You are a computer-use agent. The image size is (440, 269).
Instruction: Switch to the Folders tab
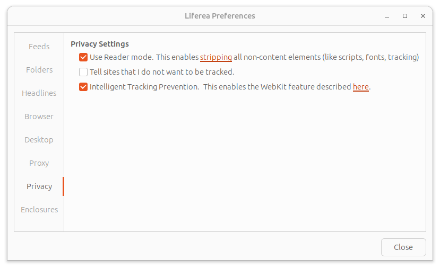(39, 70)
